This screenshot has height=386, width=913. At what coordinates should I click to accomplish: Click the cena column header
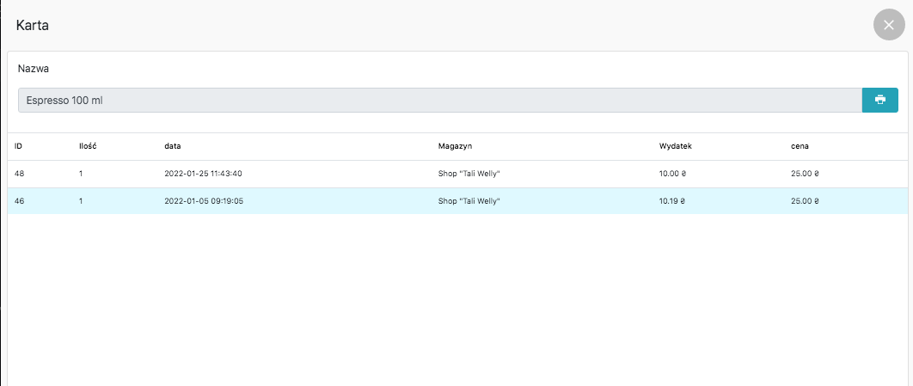point(800,146)
